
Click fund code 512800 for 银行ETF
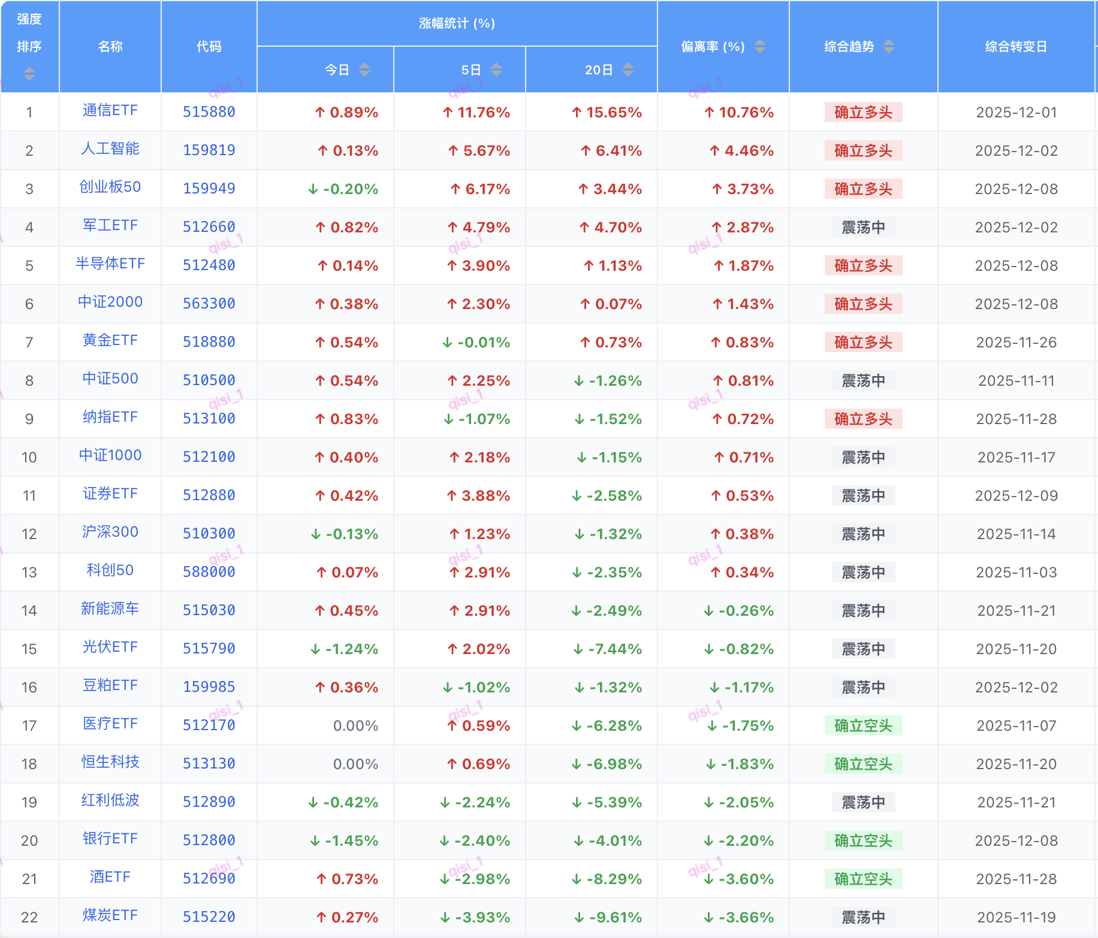(x=209, y=840)
